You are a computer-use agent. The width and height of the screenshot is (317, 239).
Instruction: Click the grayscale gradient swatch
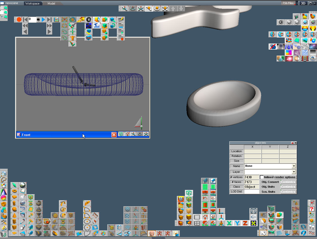[313, 53]
